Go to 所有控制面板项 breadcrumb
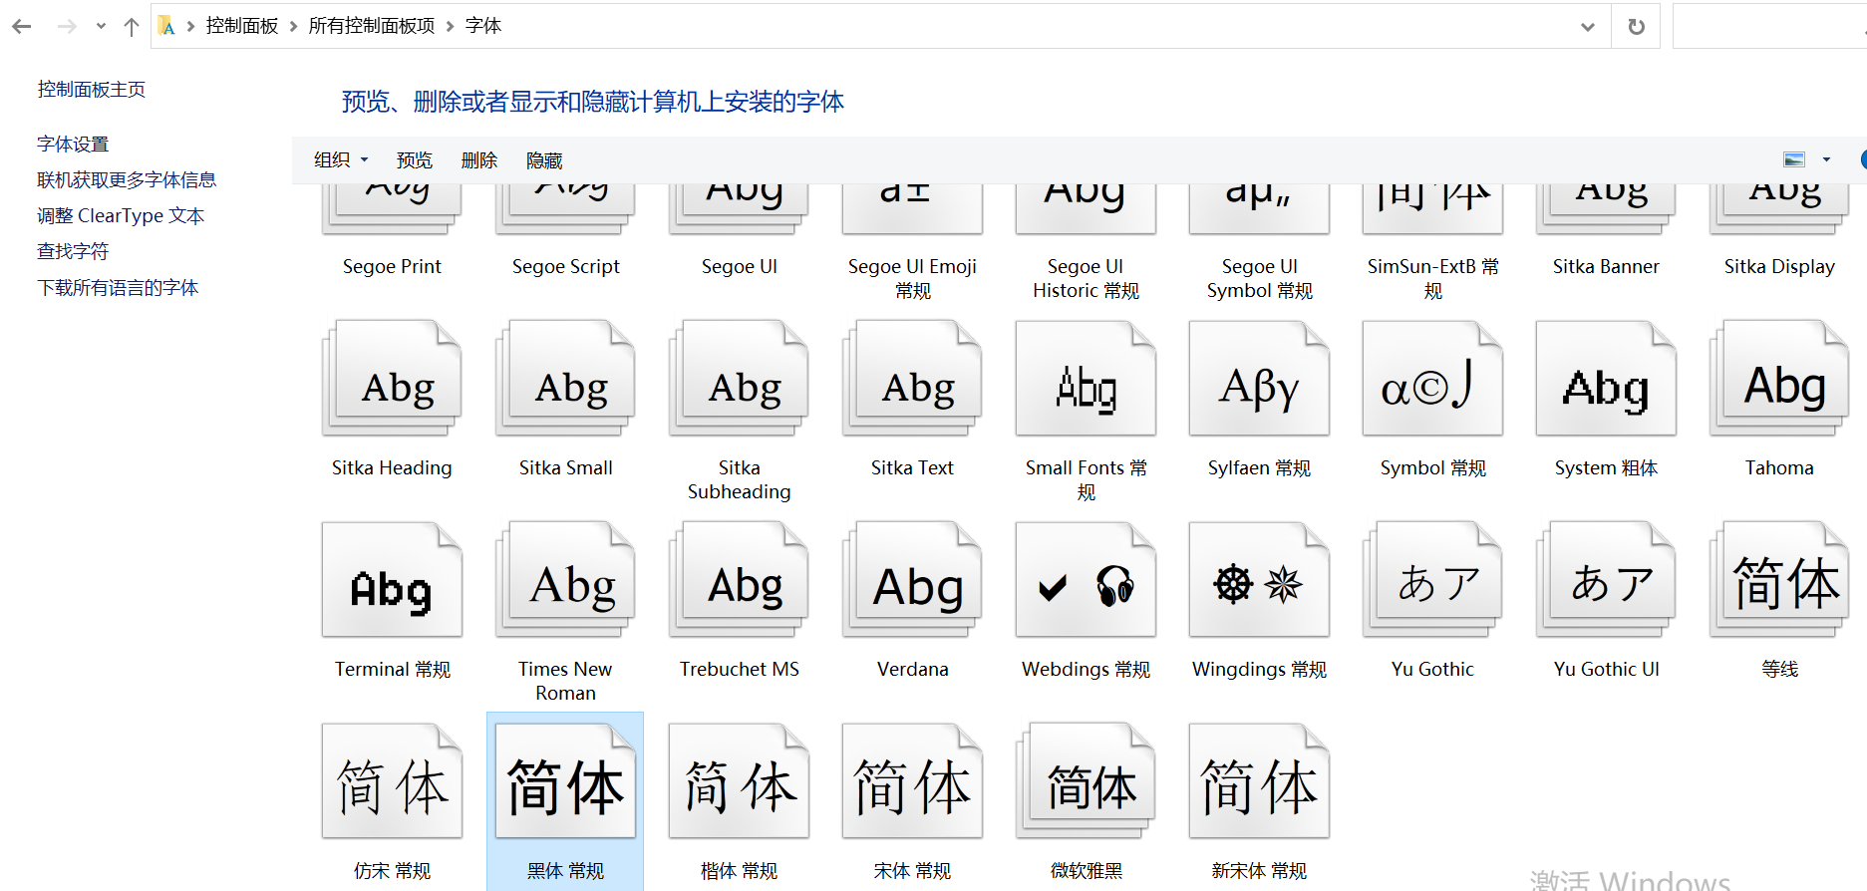Screen dimensions: 1867x891 click(x=372, y=26)
